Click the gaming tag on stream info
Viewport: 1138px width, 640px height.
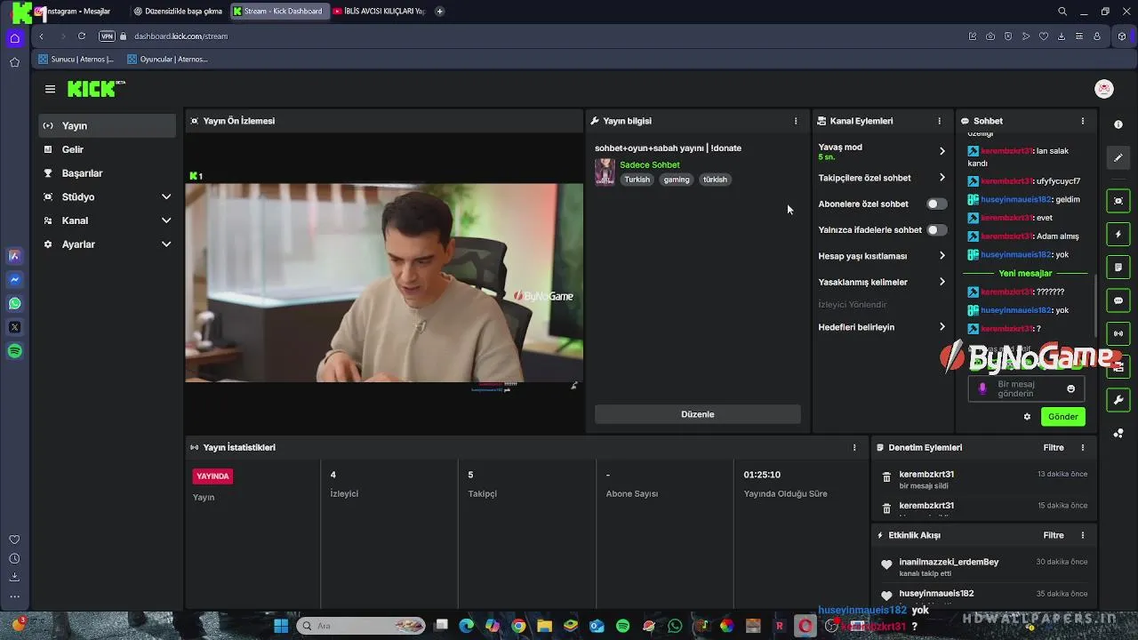677,180
